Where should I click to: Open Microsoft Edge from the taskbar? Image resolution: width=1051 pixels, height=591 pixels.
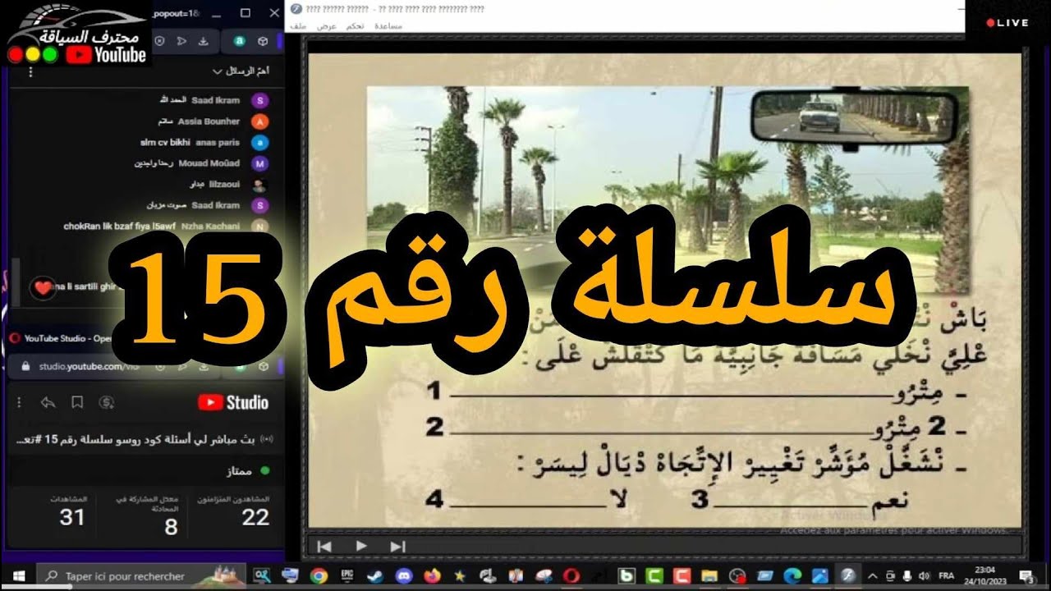click(793, 576)
